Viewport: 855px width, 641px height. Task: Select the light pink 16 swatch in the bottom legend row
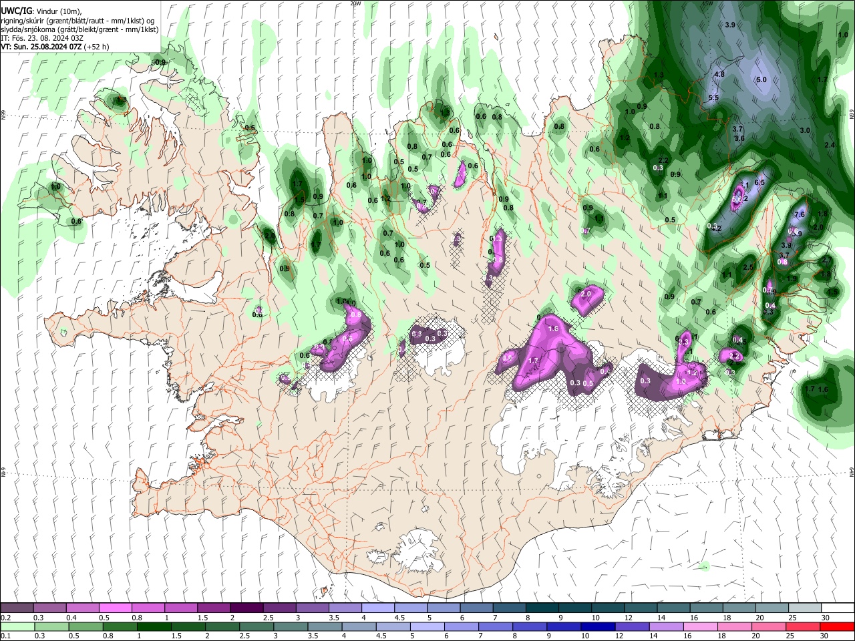[700, 626]
